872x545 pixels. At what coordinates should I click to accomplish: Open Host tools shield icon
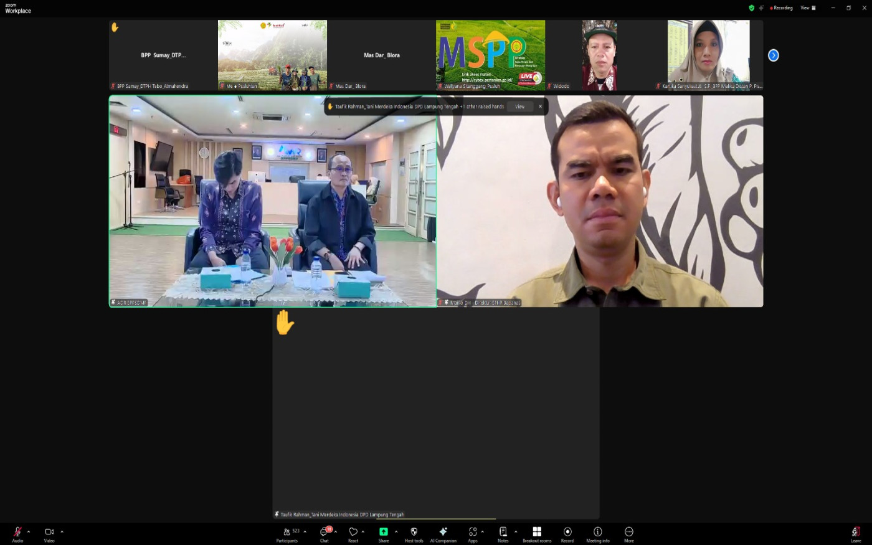coord(414,533)
